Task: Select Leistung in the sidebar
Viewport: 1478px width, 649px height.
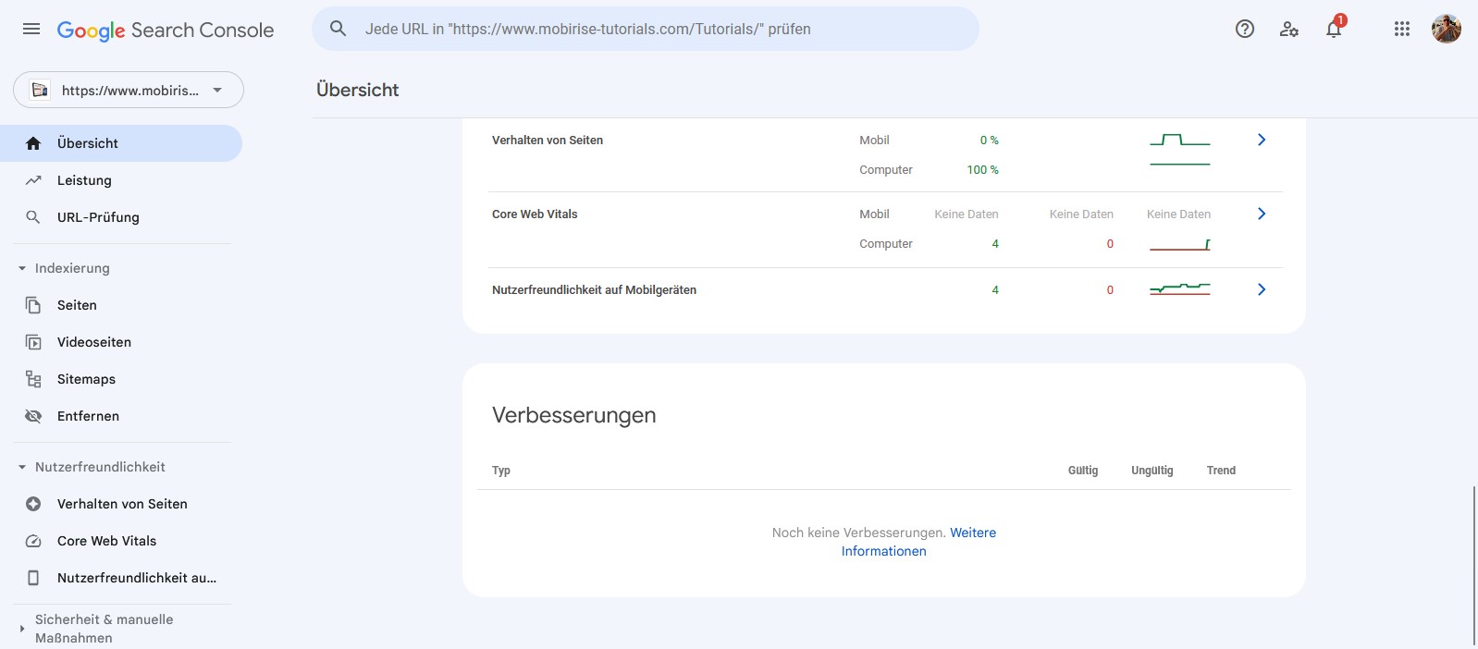Action: click(x=84, y=180)
